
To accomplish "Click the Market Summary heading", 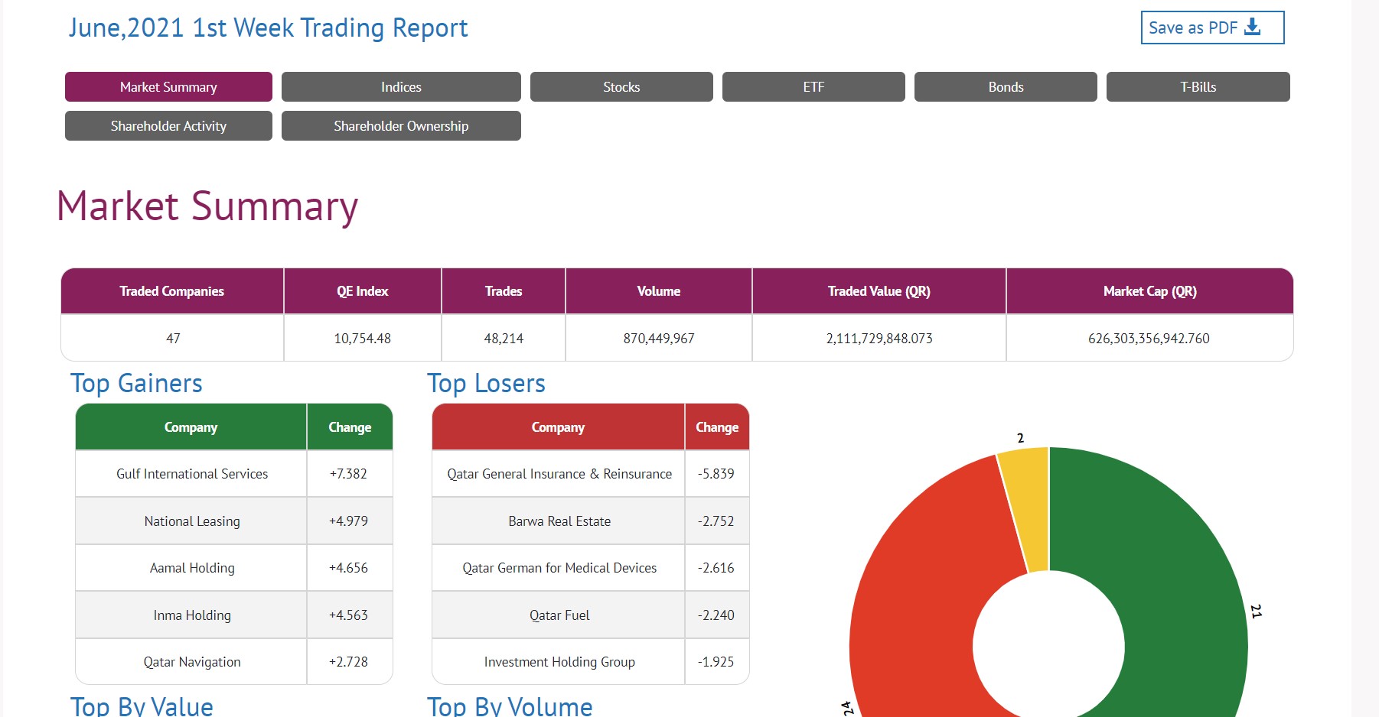I will click(207, 206).
